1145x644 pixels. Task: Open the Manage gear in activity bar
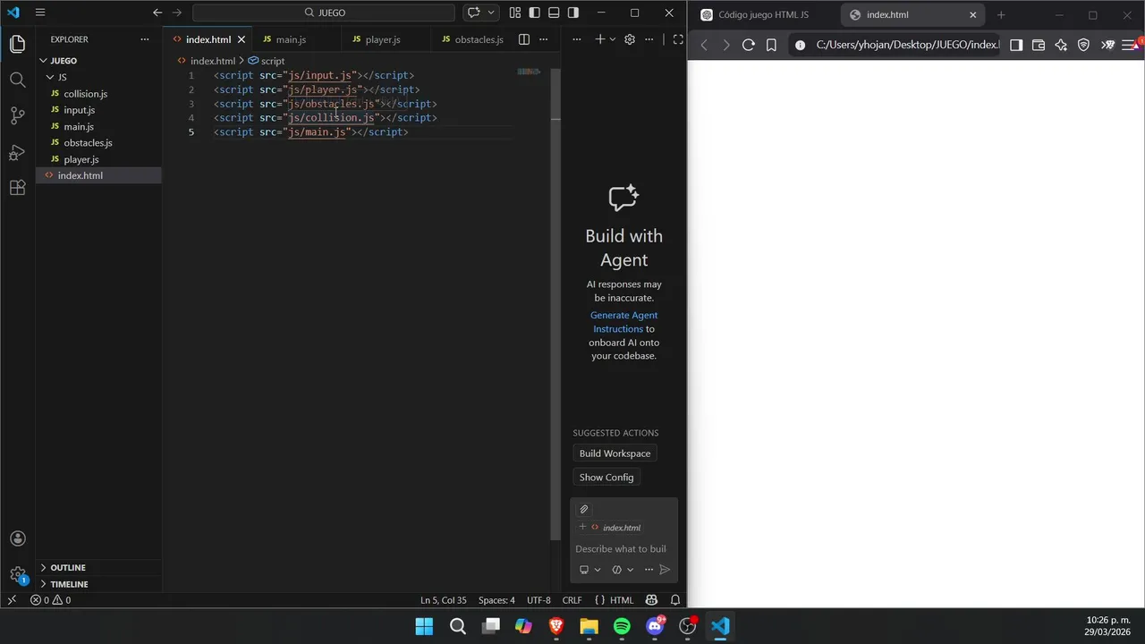(x=17, y=574)
